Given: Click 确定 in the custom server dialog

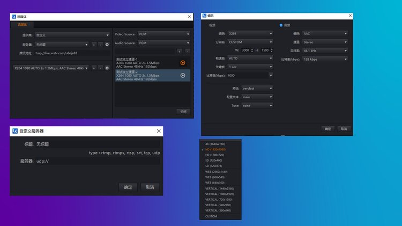Looking at the screenshot, I should (x=128, y=187).
